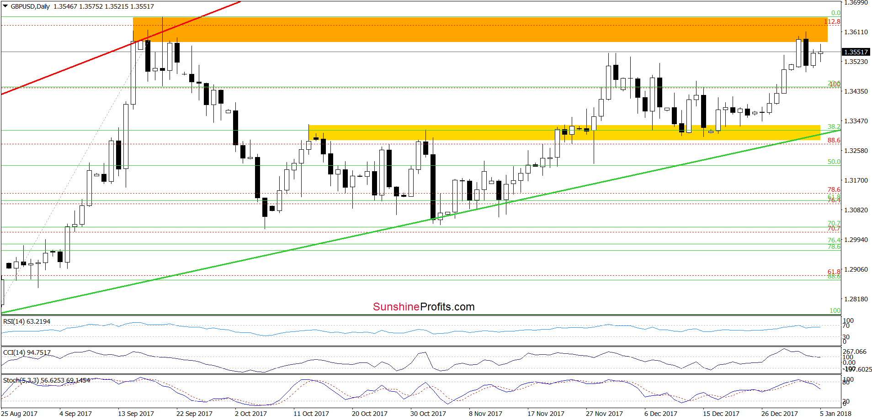872x420 pixels.
Task: Click the green 100 Fibonacci label at chart bottom
Action: (x=835, y=310)
